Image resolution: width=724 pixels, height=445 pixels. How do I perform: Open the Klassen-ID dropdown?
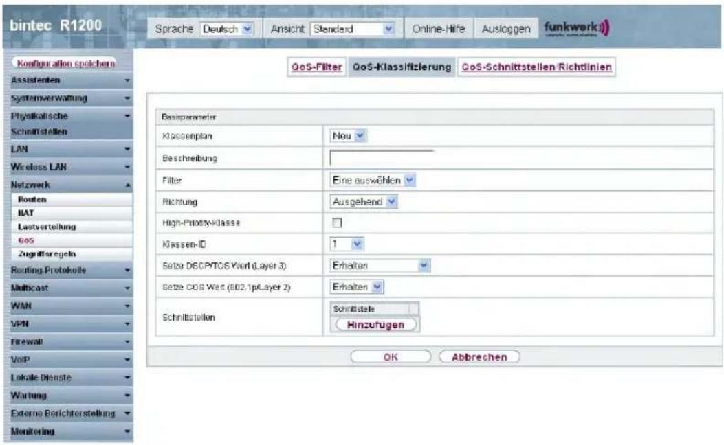[347, 244]
